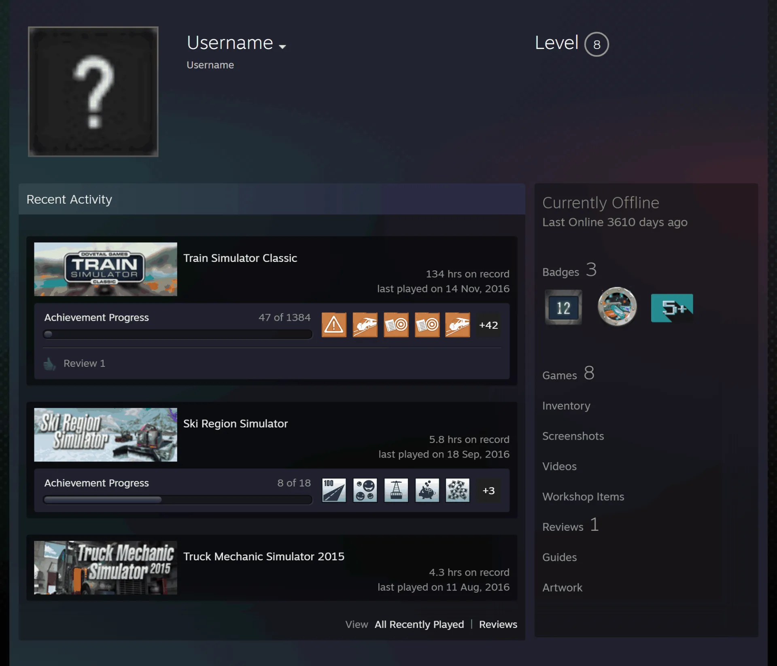Open the Screenshots page

coord(573,436)
